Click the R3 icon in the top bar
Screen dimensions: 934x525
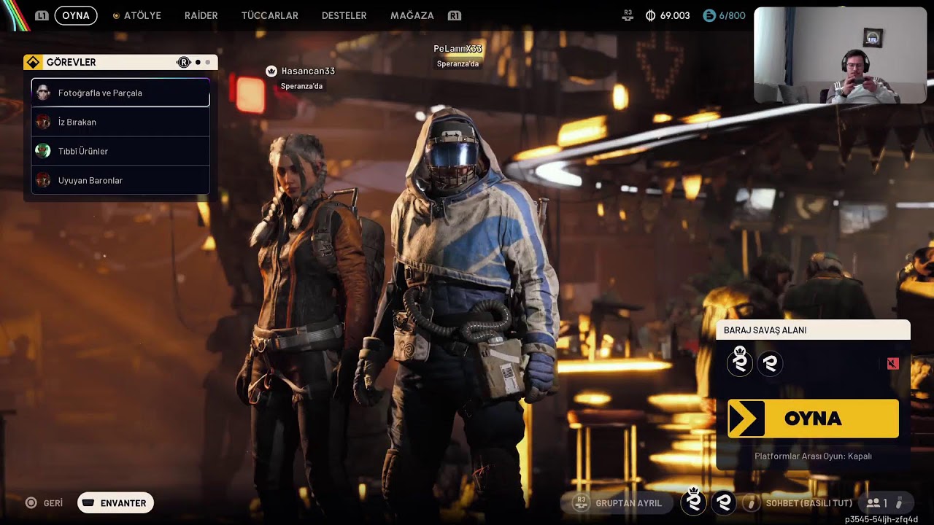point(628,15)
